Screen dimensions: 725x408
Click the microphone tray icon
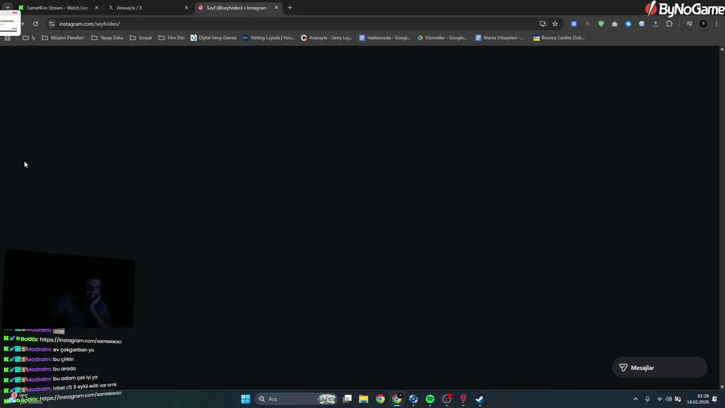[x=647, y=399]
